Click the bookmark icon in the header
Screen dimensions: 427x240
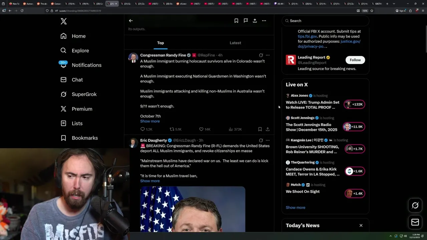[x=236, y=21]
